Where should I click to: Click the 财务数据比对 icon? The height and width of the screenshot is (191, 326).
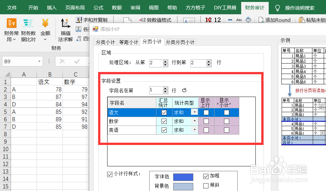(28, 23)
